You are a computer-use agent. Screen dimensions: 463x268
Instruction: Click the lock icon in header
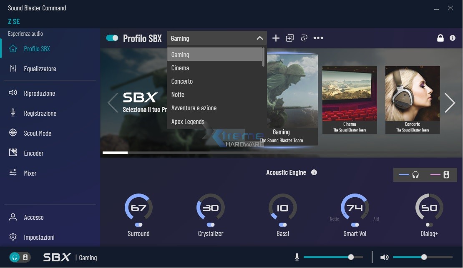tap(440, 38)
